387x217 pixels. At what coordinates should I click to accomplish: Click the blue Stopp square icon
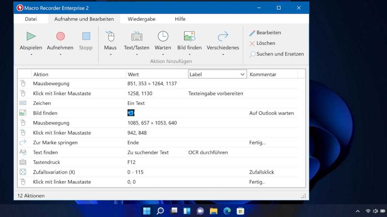coord(86,36)
